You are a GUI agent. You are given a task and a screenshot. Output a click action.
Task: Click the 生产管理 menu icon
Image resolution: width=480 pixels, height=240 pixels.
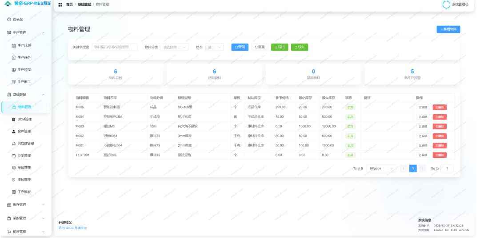coord(9,33)
